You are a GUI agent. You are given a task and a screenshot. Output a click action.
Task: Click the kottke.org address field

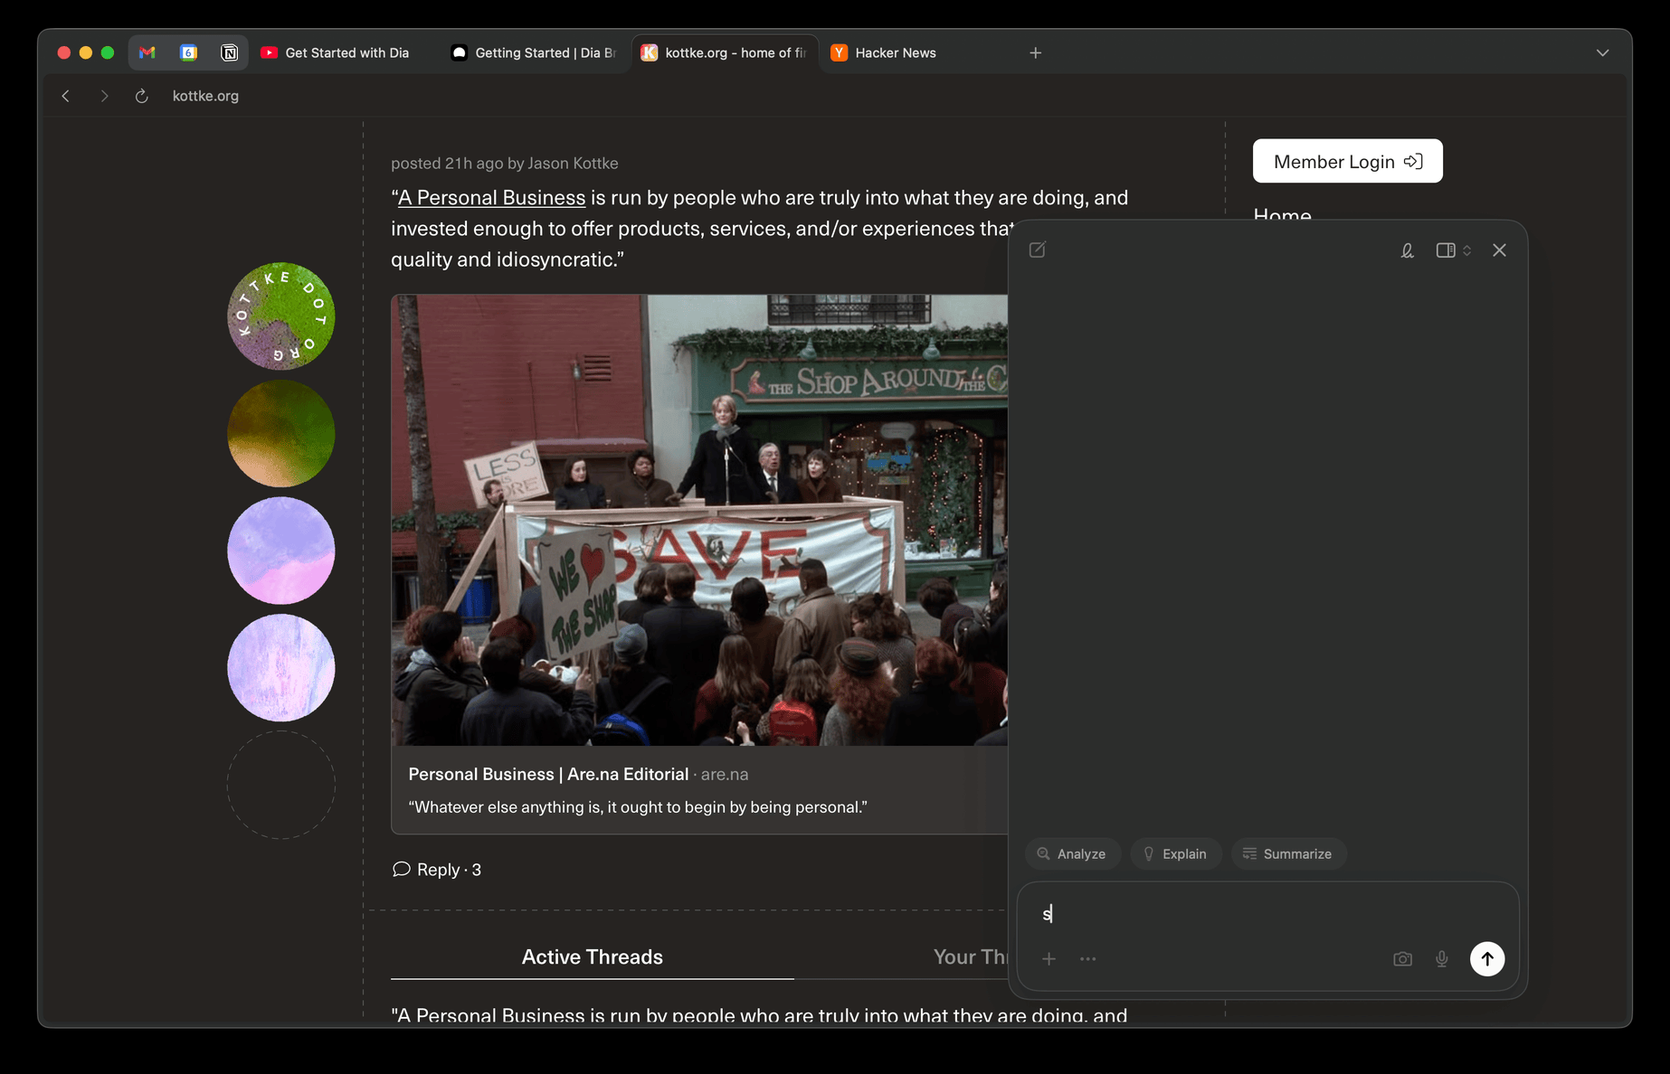(205, 96)
